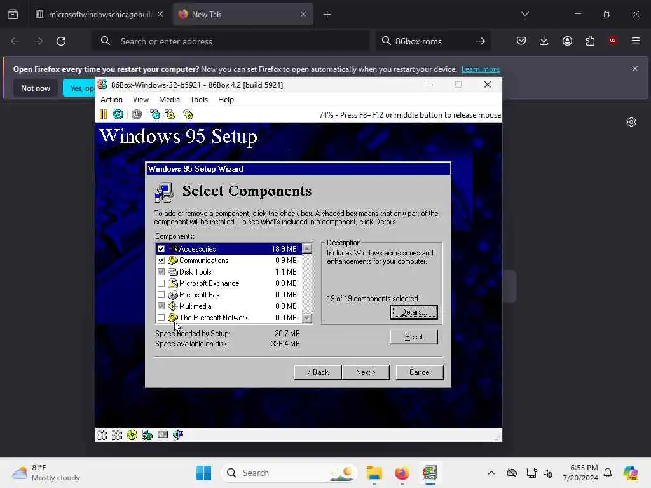This screenshot has height=488, width=651.
Task: Click components list scrollbar down arrow
Action: (x=307, y=318)
